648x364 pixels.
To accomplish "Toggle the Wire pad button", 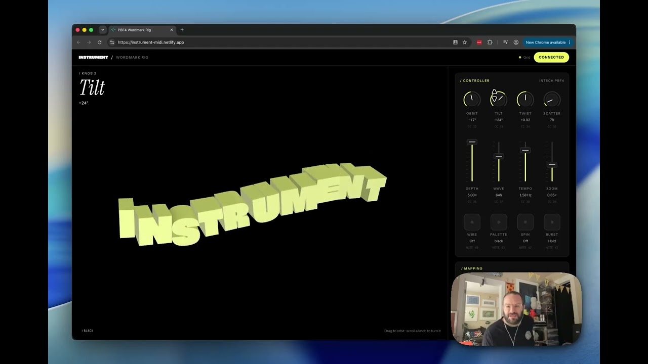I will coord(472,222).
